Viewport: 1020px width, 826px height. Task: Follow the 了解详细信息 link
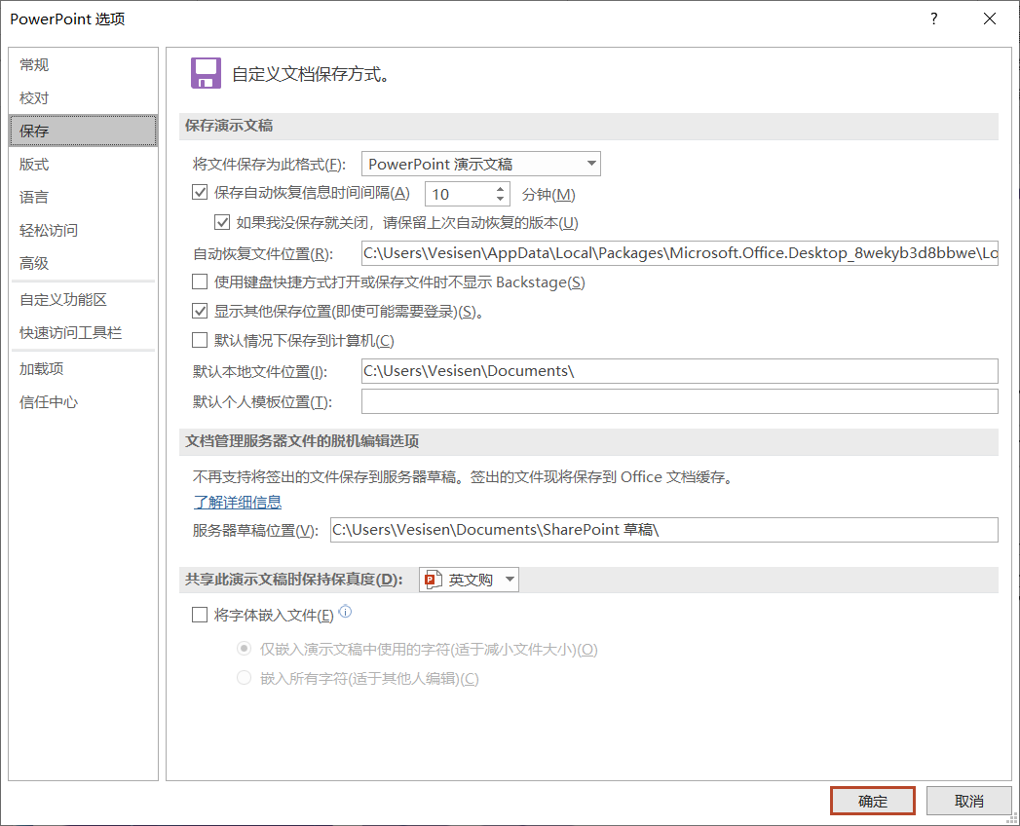pyautogui.click(x=238, y=502)
